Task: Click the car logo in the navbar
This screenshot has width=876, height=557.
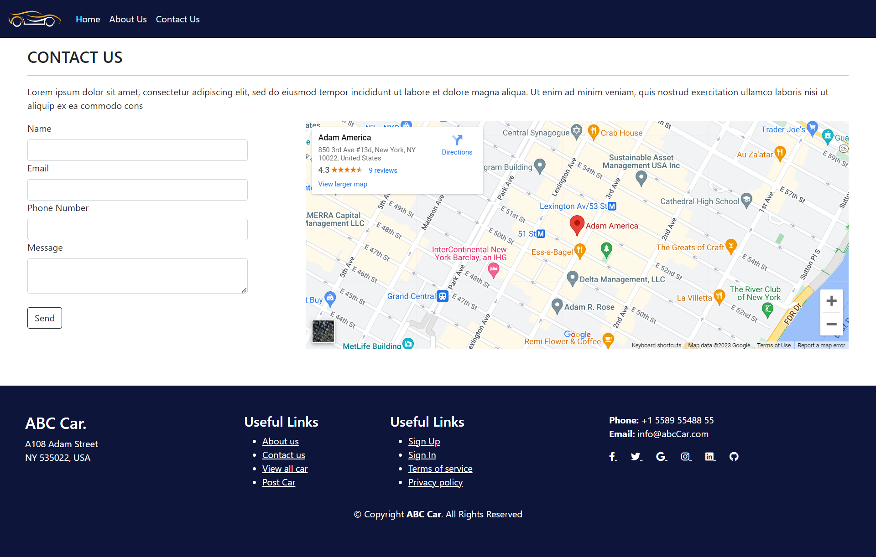Action: pos(35,19)
